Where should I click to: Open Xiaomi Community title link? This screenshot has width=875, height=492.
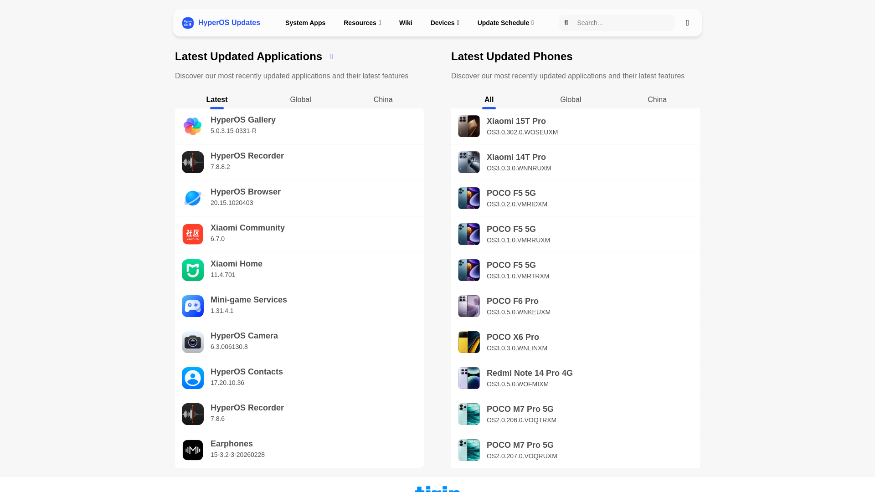tap(247, 228)
